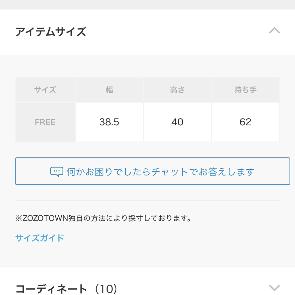Click the gray bar above アイテムサイズ
Image resolution: width=295 pixels, height=295 pixels.
147,5
